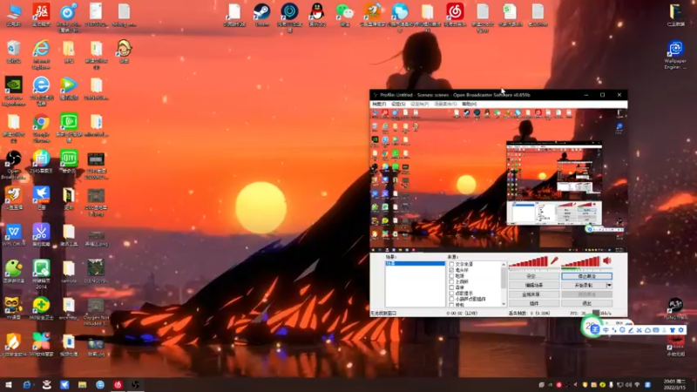Screen dimensions: 697x392
Task: Open the Open Broadcaster desktop shortcut
Action: click(14, 165)
